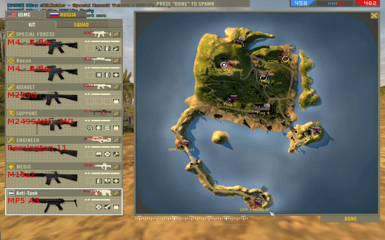Toggle Special Forces alternate weapon G36C
Image resolution: width=385 pixels, height=240 pixels.
pyautogui.click(x=116, y=34)
